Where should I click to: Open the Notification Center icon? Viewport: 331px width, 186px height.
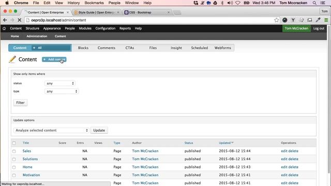323,3
